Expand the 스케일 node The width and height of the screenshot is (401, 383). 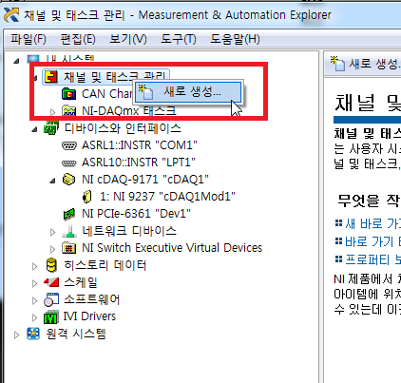pyautogui.click(x=34, y=283)
